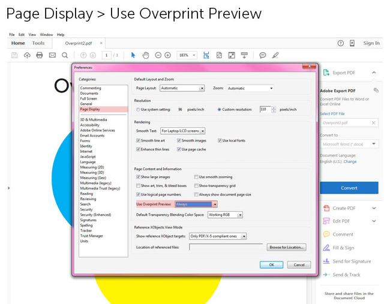Click Browse for Location button
This screenshot has height=304, width=390.
click(287, 247)
